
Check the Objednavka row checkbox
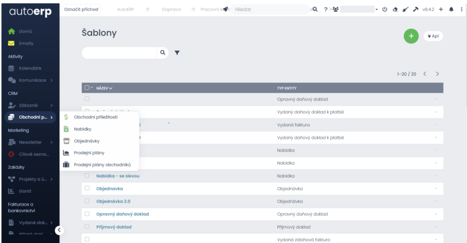pyautogui.click(x=87, y=188)
